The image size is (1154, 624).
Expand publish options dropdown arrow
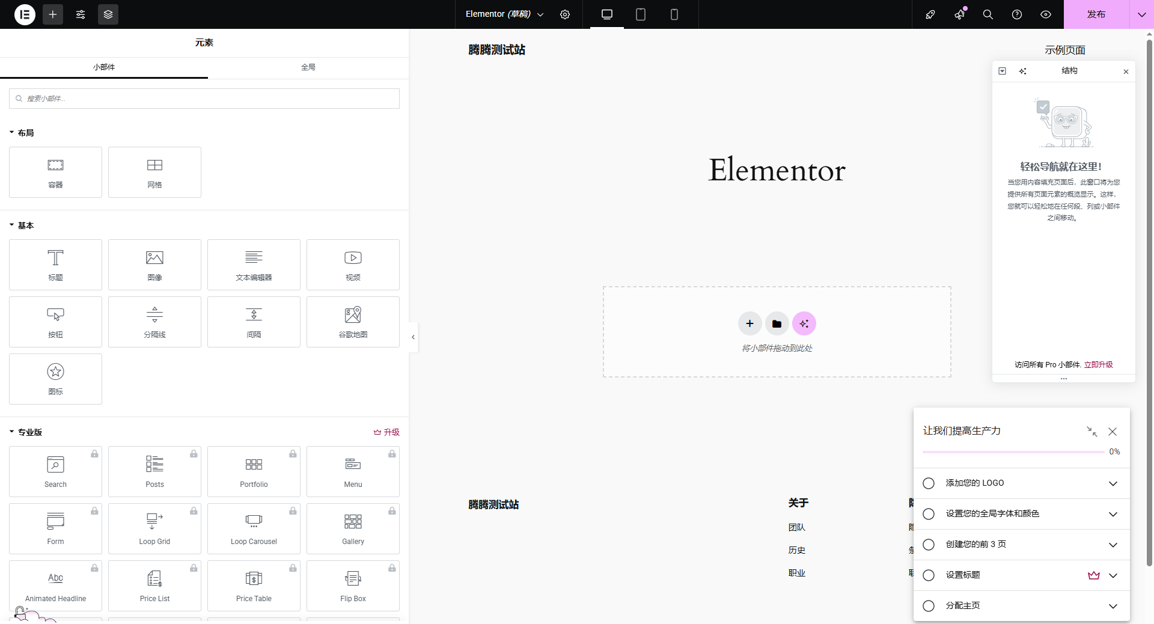pyautogui.click(x=1141, y=14)
